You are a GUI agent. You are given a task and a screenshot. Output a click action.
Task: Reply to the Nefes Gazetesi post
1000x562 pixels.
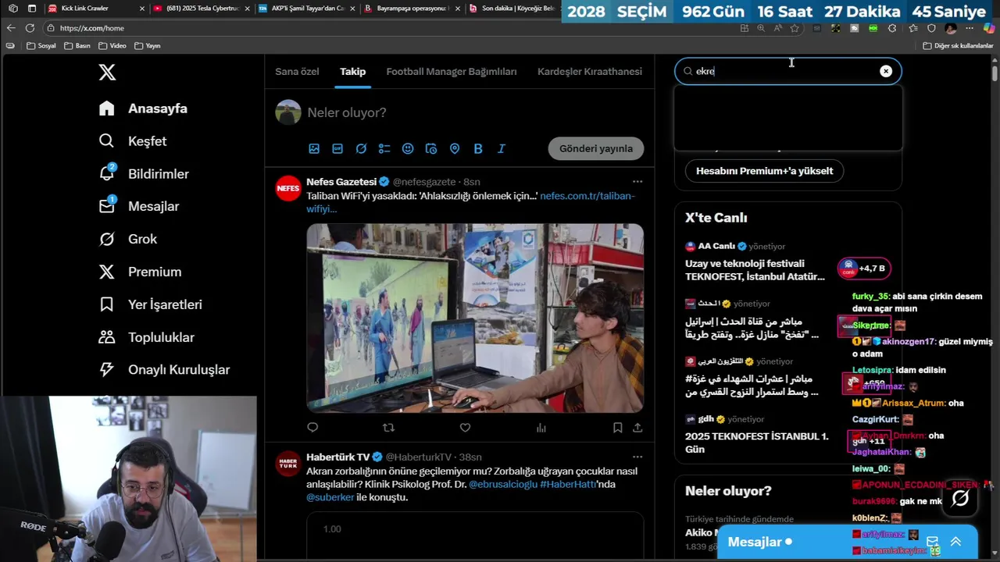312,427
